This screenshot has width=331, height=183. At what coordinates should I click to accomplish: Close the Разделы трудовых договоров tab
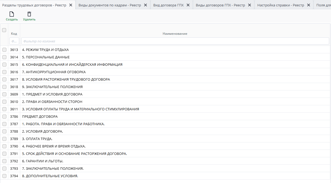(71, 5)
